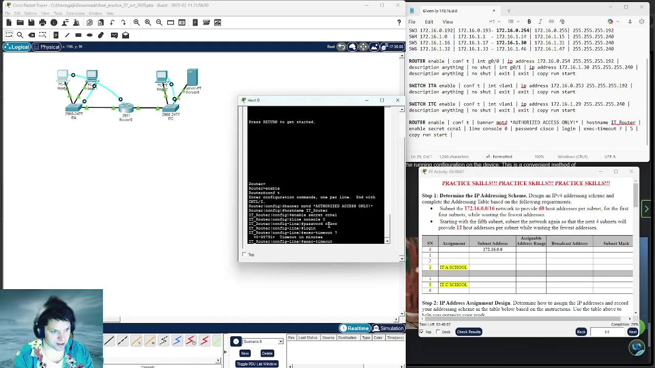This screenshot has width=655, height=368.
Task: Click the Insert link icon in Notepad
Action: (551, 21)
